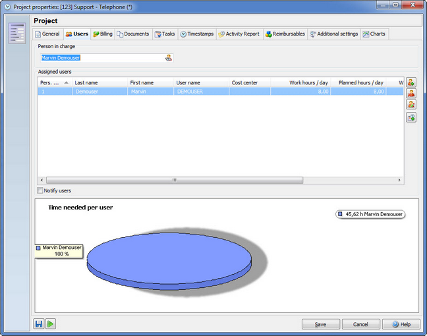The width and height of the screenshot is (427, 336).
Task: Click the add user icon beside the assigned users table
Action: point(411,82)
